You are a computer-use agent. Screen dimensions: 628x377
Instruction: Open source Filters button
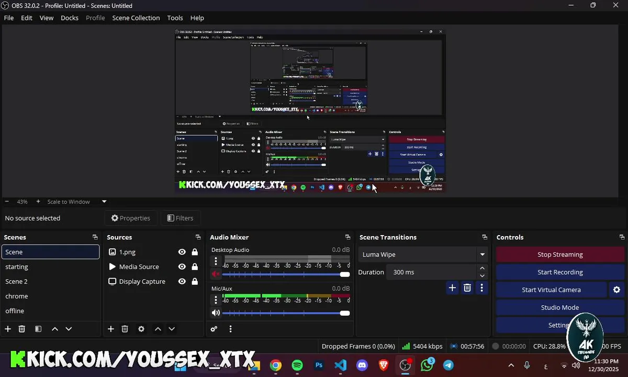181,218
